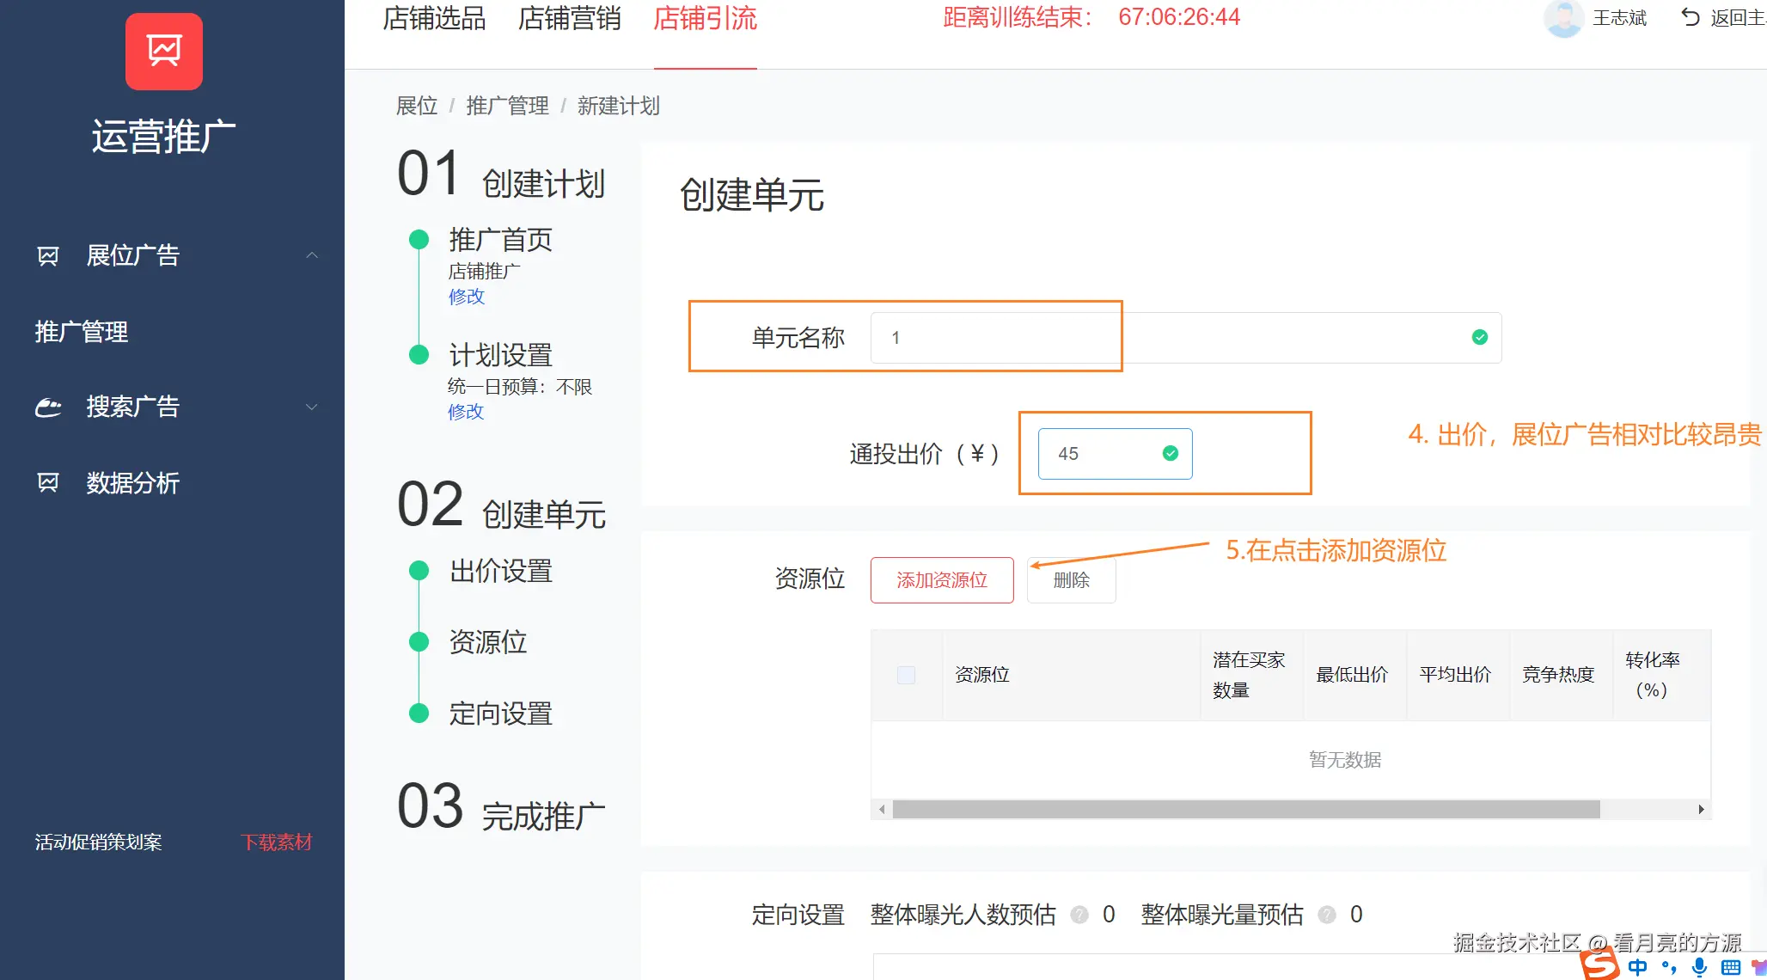Click the user avatar for 王志斌
Screen dimensions: 1767x980
pyautogui.click(x=1563, y=18)
